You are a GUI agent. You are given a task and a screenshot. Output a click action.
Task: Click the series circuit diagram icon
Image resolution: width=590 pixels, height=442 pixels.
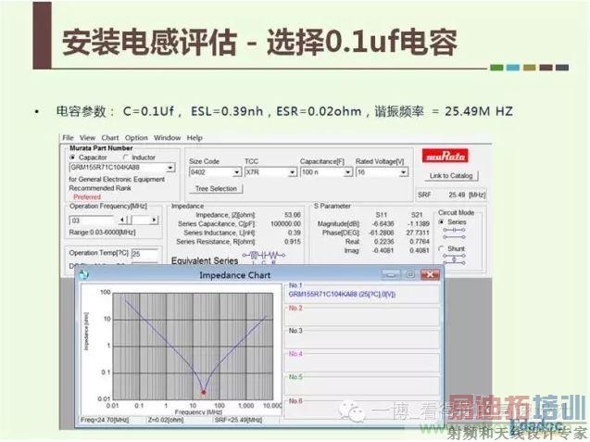coord(454,234)
